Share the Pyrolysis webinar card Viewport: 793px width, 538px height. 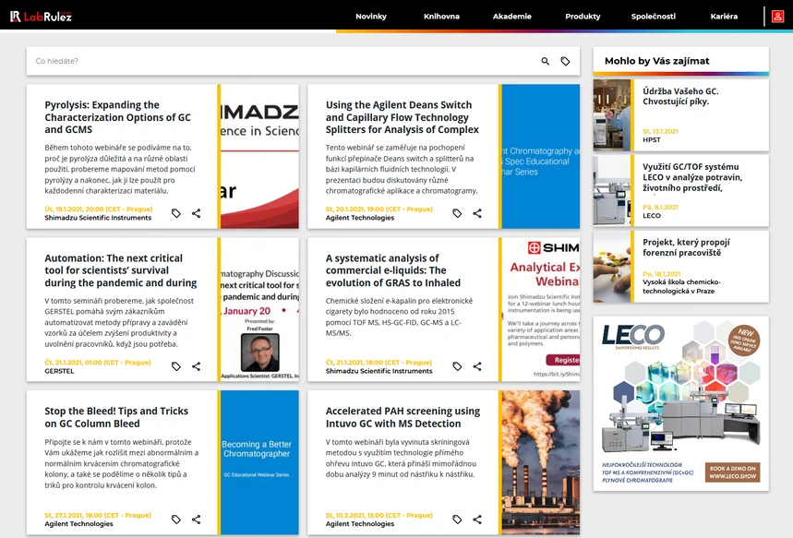tap(197, 213)
